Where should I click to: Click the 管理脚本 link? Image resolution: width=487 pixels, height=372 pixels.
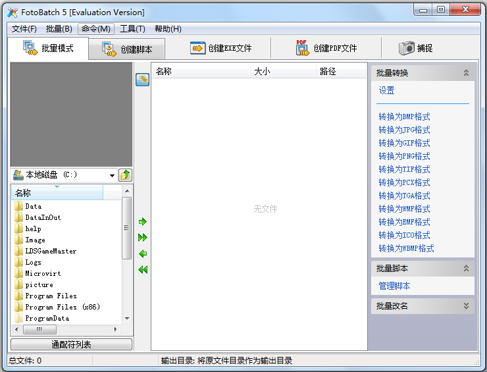coord(394,286)
